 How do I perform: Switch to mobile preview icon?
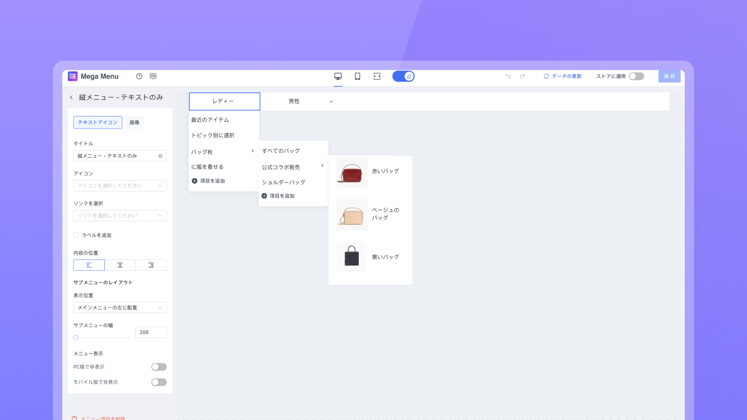coord(358,76)
